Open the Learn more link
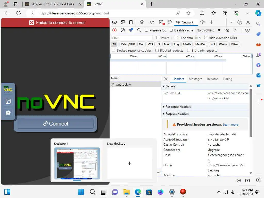 tap(230, 125)
